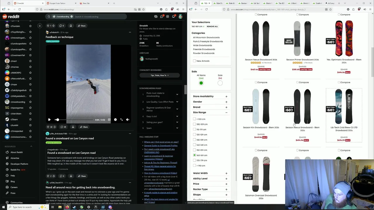Play the Feedback on technique video
This screenshot has height=210, width=374.
coord(49,120)
